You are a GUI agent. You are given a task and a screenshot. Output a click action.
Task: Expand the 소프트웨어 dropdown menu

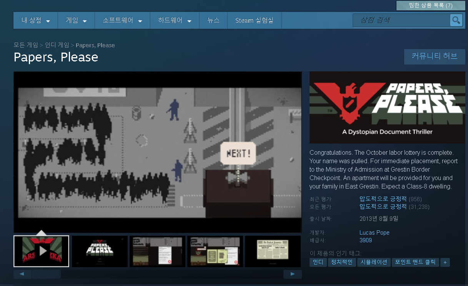tap(122, 20)
